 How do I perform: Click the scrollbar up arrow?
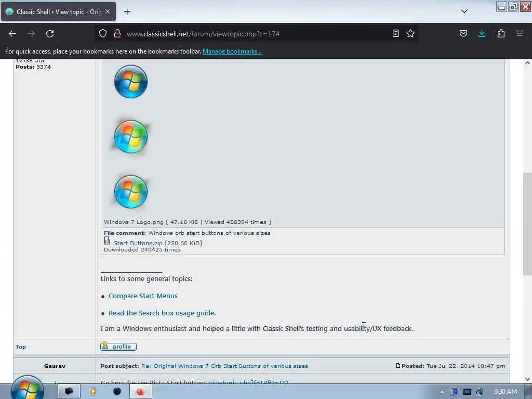pyautogui.click(x=527, y=63)
